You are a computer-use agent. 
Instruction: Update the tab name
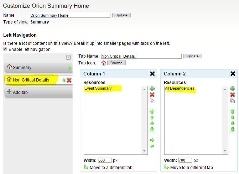(193, 56)
